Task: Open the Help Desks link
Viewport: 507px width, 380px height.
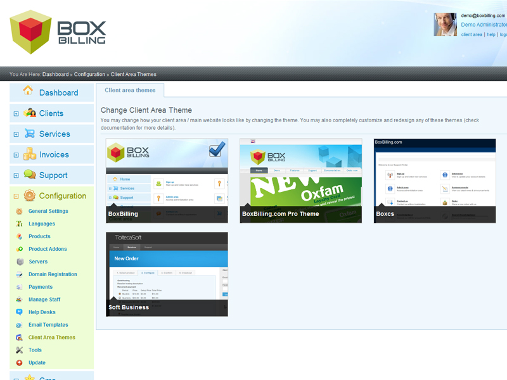Action: click(x=42, y=312)
